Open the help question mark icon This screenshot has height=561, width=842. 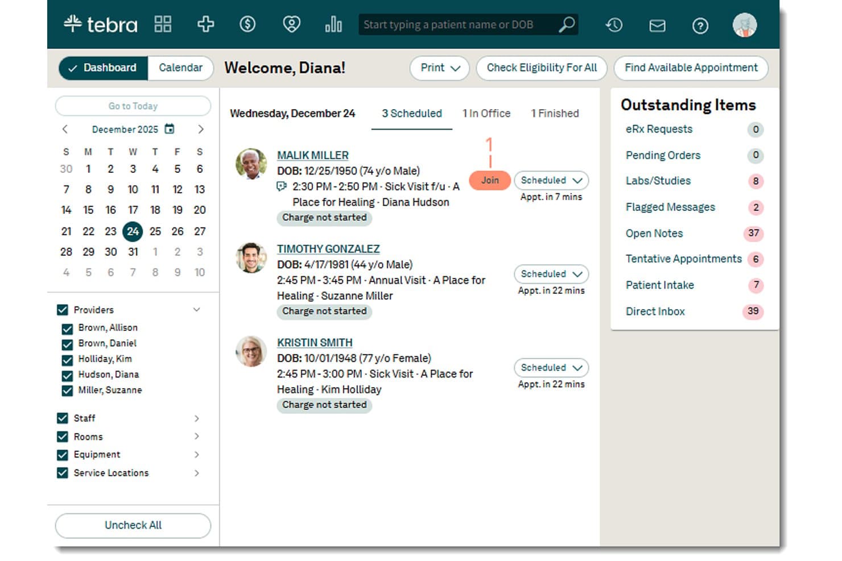pyautogui.click(x=700, y=26)
